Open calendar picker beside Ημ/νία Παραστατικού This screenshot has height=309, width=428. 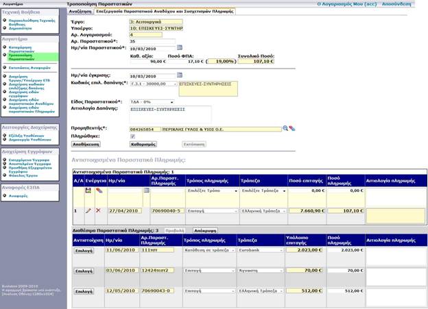180,48
